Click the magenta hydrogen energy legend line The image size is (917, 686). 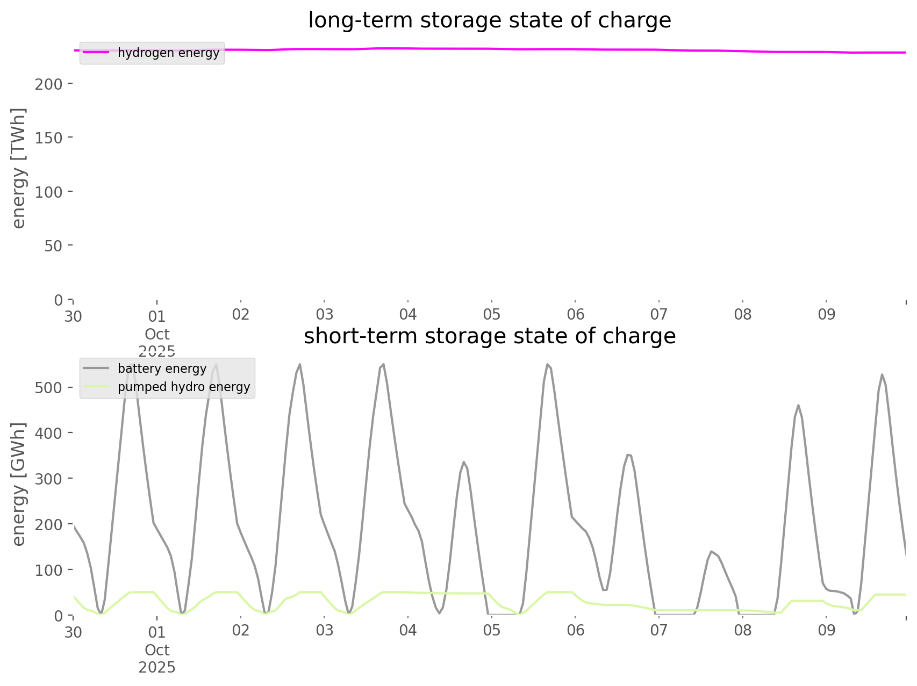pyautogui.click(x=96, y=53)
